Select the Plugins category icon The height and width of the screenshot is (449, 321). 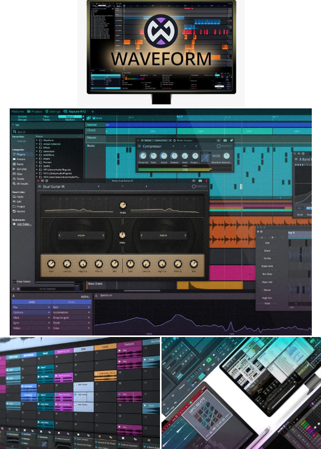(14, 154)
